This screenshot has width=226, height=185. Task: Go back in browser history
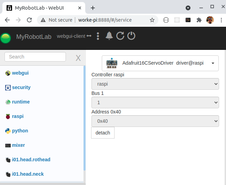7,20
